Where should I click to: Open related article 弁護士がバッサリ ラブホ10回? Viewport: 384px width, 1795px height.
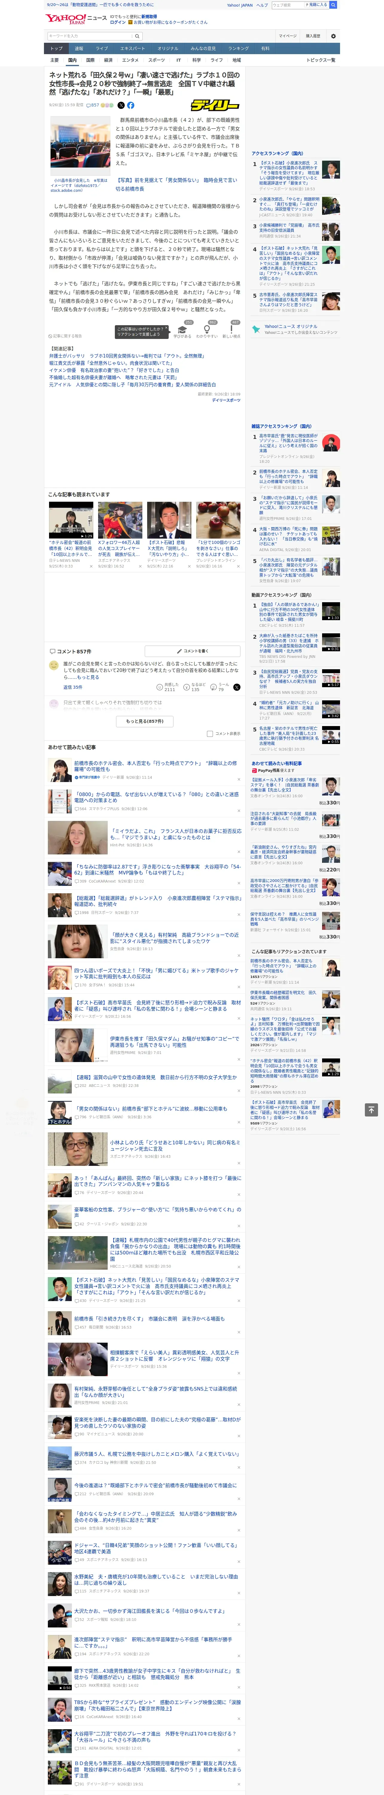pyautogui.click(x=126, y=356)
